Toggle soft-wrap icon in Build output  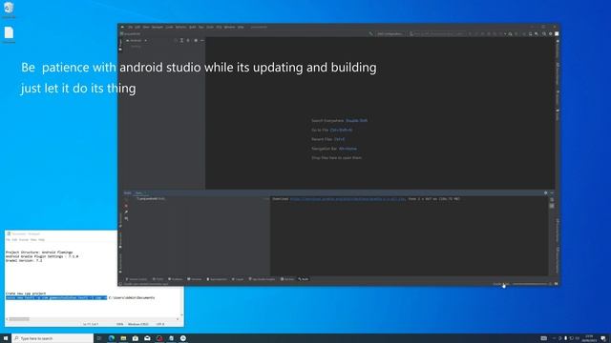[552, 200]
